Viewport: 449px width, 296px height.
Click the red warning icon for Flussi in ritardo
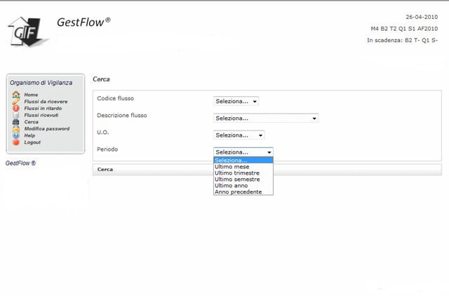pyautogui.click(x=16, y=108)
